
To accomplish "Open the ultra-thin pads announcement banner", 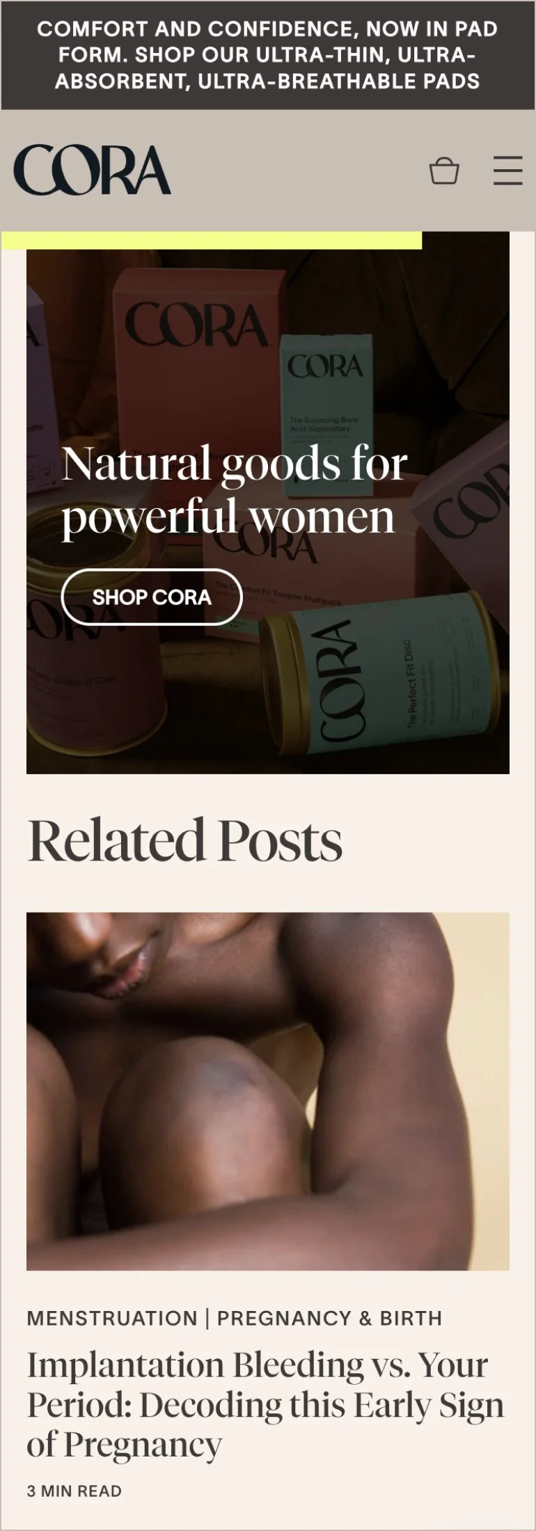I will coord(268,55).
